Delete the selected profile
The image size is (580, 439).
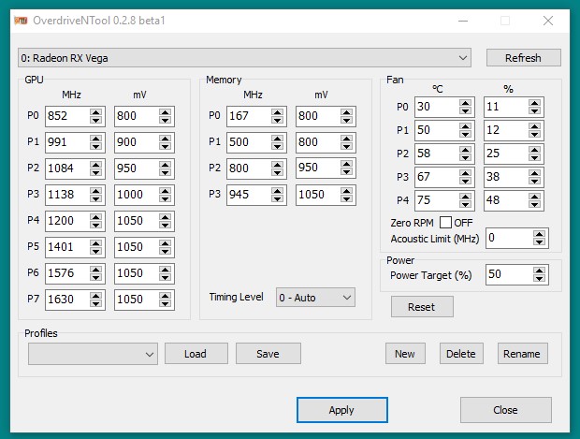[460, 353]
